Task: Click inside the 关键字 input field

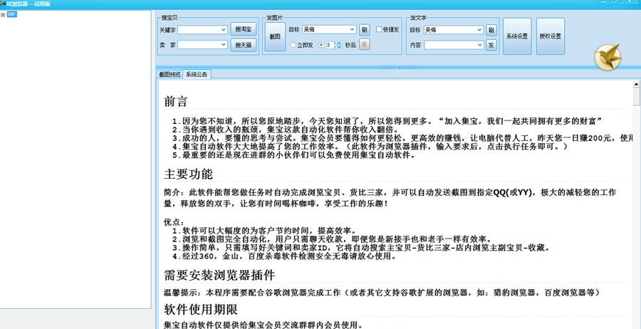Action: click(x=199, y=30)
